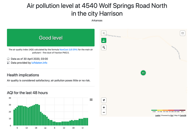Image resolution: width=194 pixels, height=130 pixels.
Task: Open the CartoDB attribution link
Action: [x=183, y=116]
